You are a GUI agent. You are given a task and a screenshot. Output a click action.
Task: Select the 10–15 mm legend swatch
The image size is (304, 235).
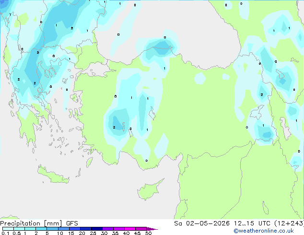63,229
